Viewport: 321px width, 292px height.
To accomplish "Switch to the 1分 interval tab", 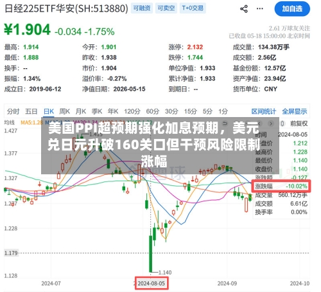I will [223, 111].
